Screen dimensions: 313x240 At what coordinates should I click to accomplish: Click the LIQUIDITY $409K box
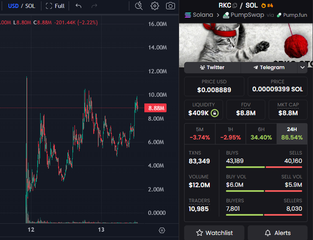coord(203,110)
